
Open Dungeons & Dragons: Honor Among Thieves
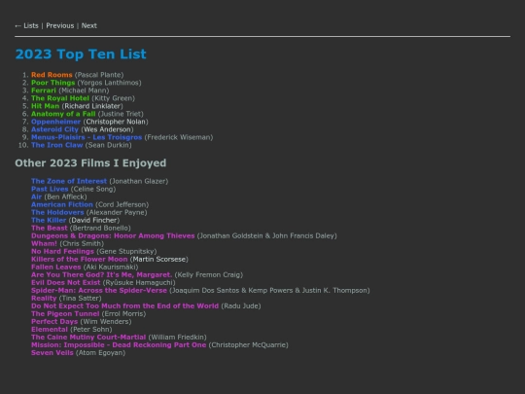[113, 235]
